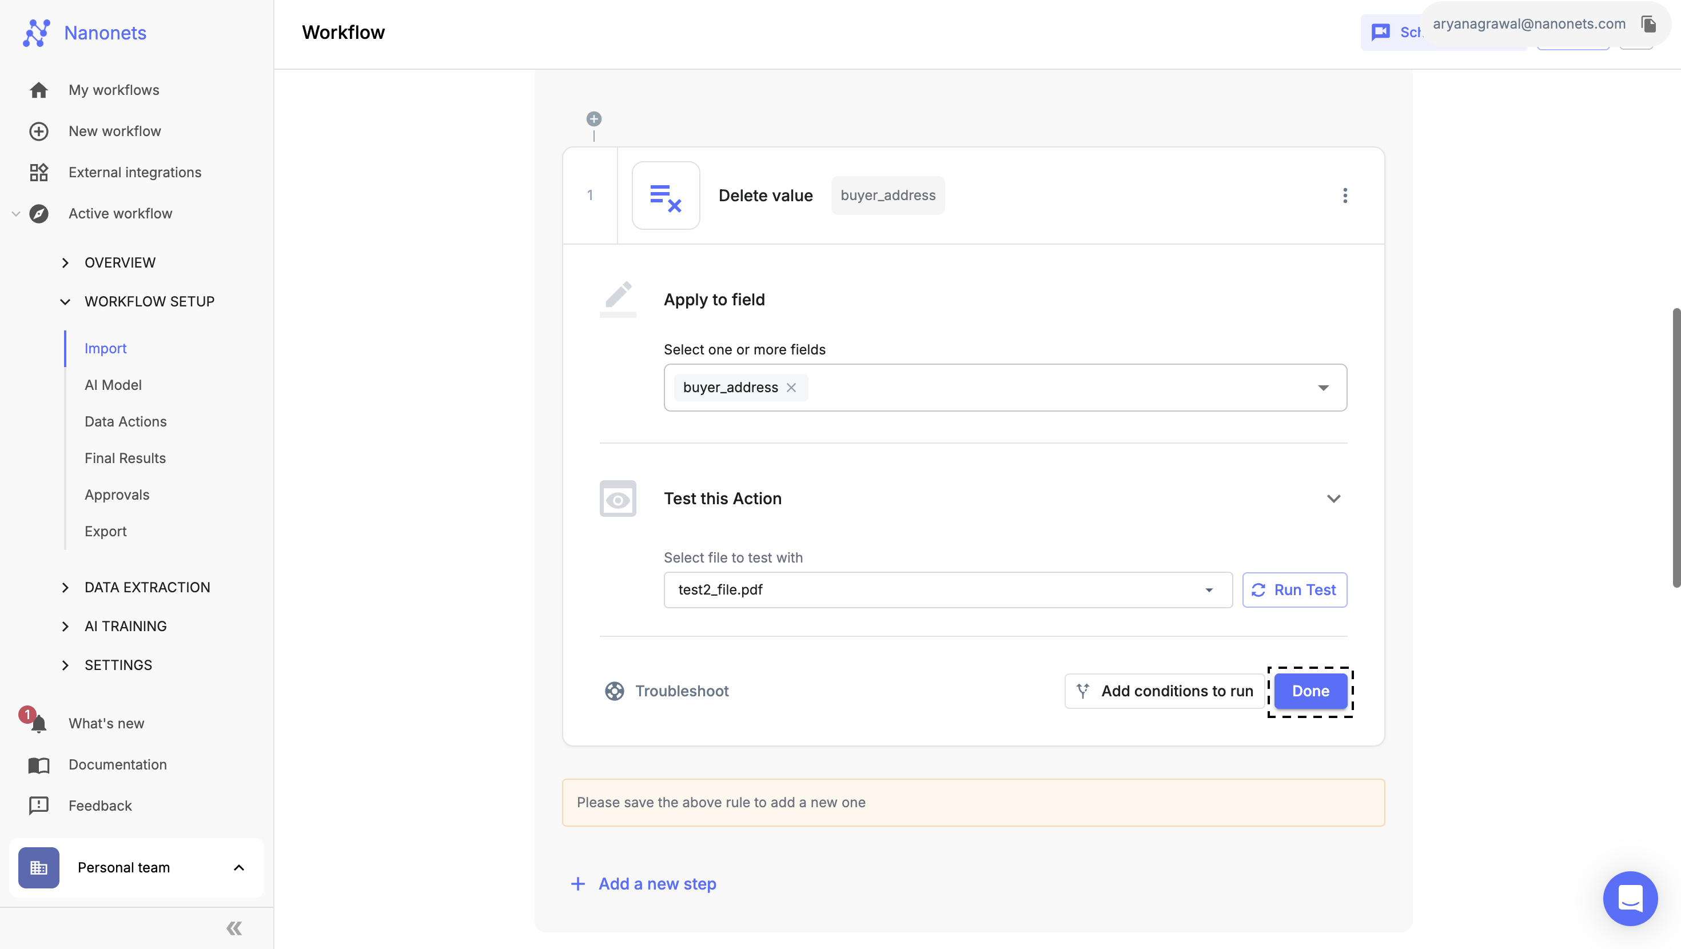Click the Troubleshoot globe icon
The height and width of the screenshot is (949, 1681).
615,691
